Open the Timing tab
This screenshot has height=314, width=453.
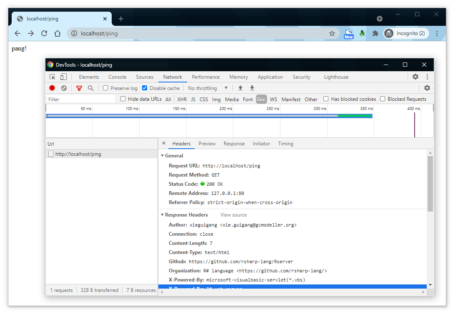(285, 144)
